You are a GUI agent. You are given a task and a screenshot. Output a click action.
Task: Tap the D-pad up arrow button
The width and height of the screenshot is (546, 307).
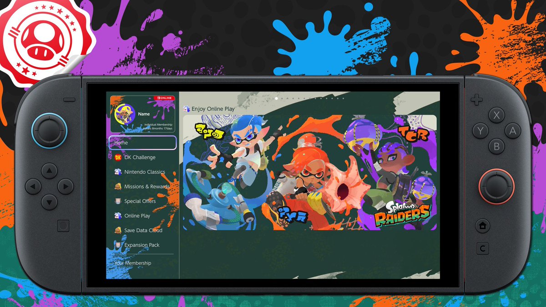[x=50, y=171]
